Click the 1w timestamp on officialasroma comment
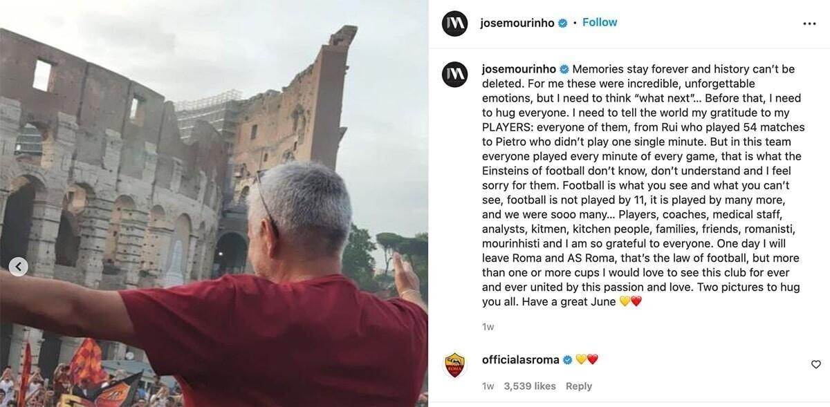The height and width of the screenshot is (407, 830). pos(488,386)
